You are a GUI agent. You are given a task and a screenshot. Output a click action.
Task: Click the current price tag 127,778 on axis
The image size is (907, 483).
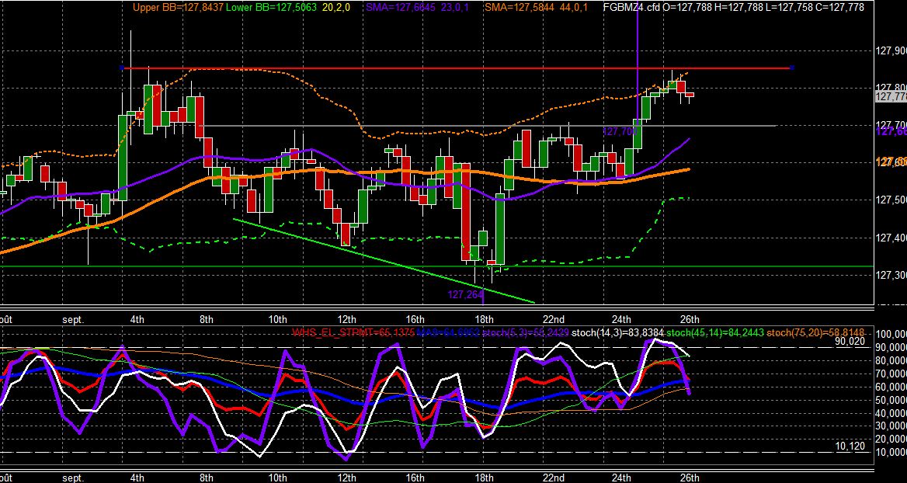[891, 96]
